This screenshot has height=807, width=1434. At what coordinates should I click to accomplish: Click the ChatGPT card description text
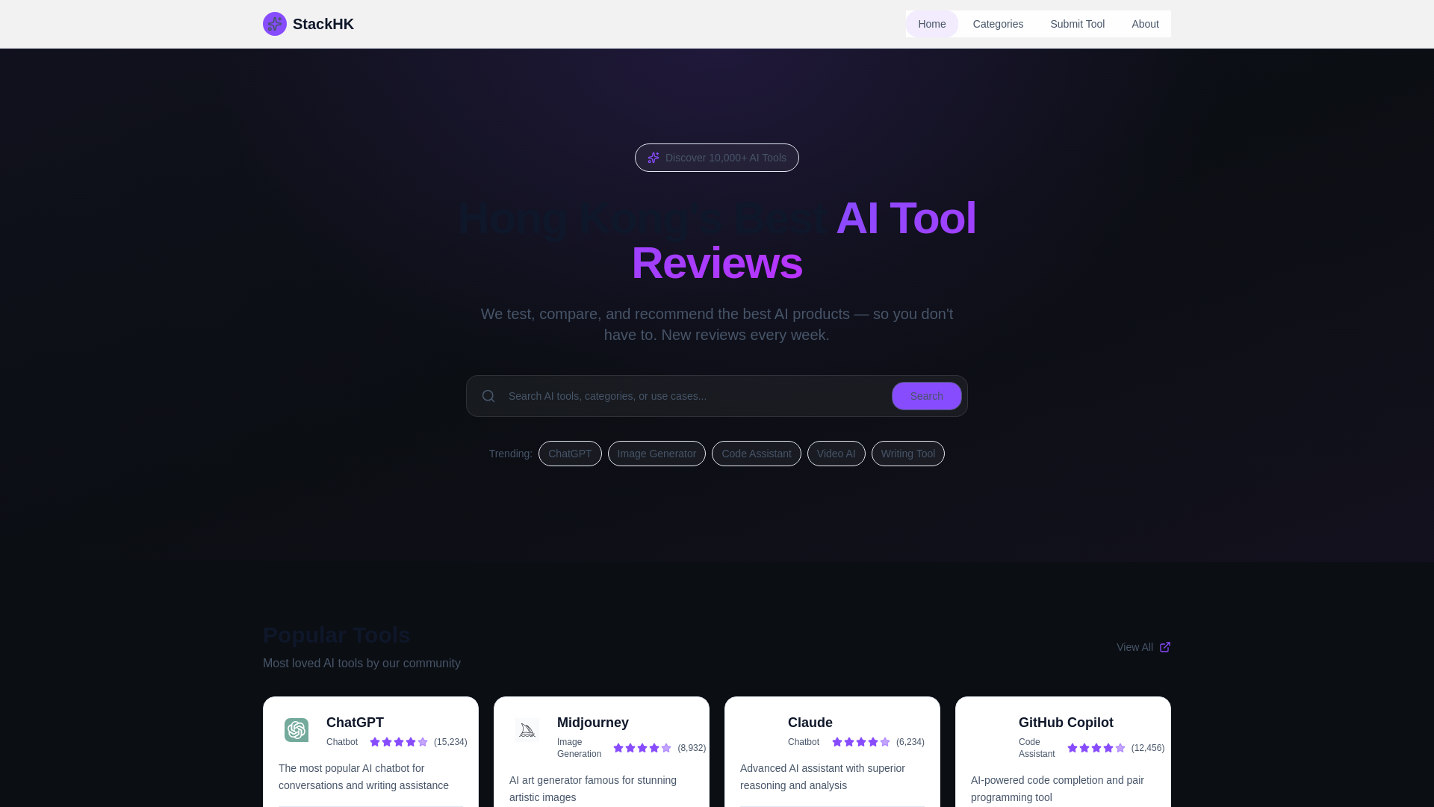[x=364, y=776]
